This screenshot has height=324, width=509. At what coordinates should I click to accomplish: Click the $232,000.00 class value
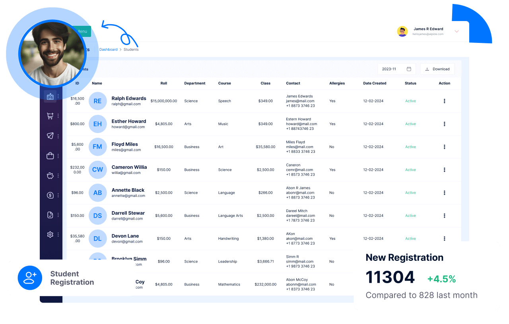coord(266,284)
